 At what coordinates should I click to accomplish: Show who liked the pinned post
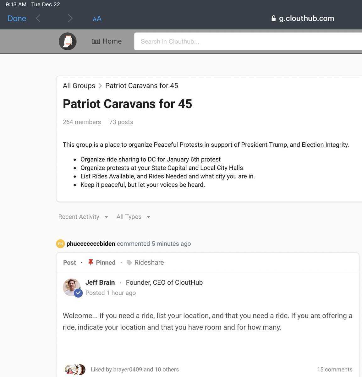[134, 369]
